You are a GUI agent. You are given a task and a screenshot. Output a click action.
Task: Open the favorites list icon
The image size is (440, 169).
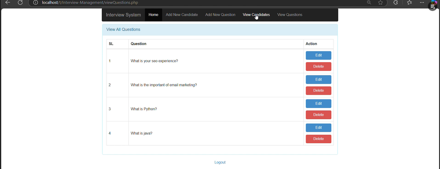[x=409, y=3]
